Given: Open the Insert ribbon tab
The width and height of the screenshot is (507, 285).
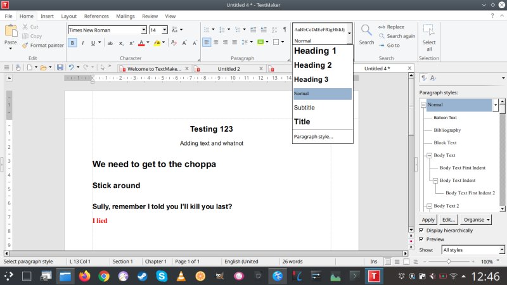Looking at the screenshot, I should pyautogui.click(x=47, y=16).
